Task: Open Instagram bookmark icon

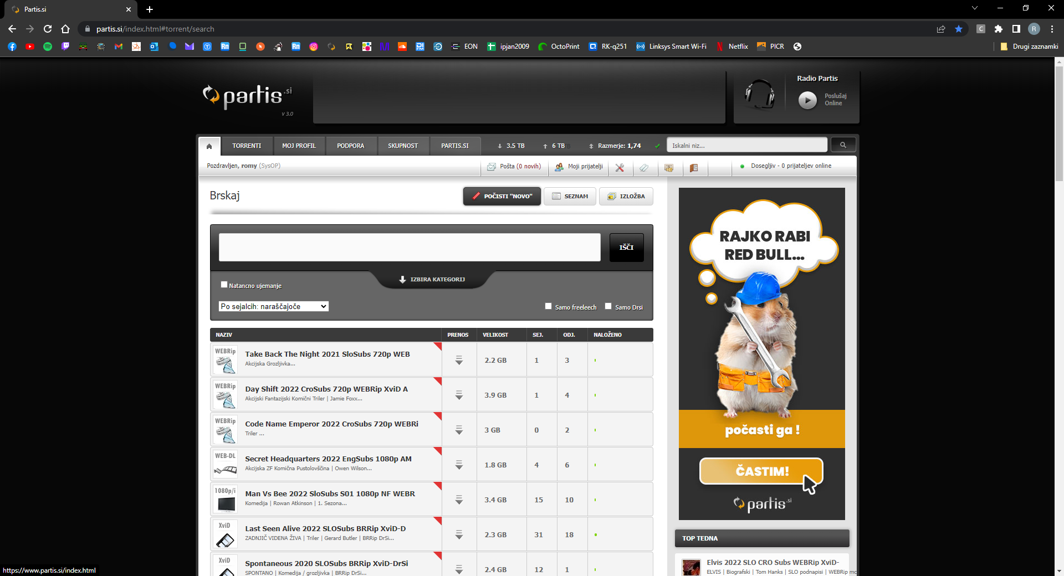Action: 314,47
